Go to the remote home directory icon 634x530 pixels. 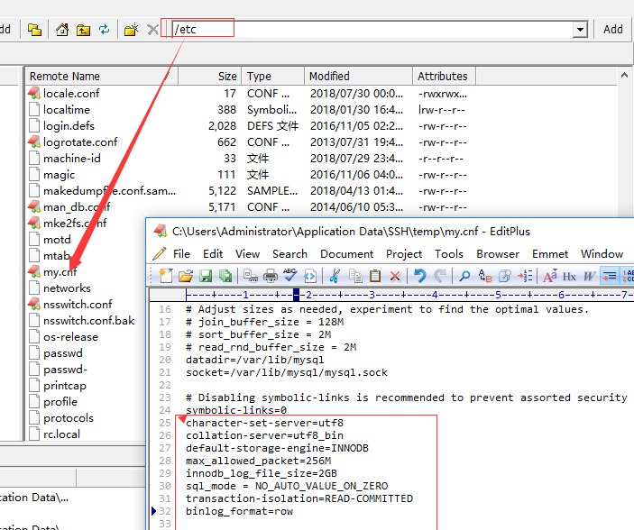tap(62, 30)
